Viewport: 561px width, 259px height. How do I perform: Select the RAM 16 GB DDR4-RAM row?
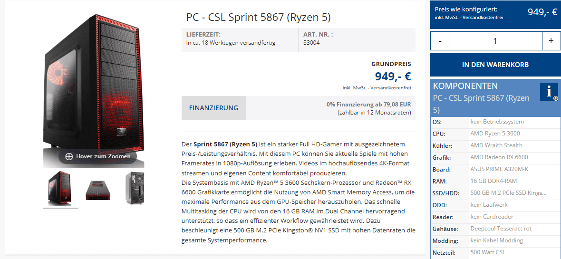[495, 181]
